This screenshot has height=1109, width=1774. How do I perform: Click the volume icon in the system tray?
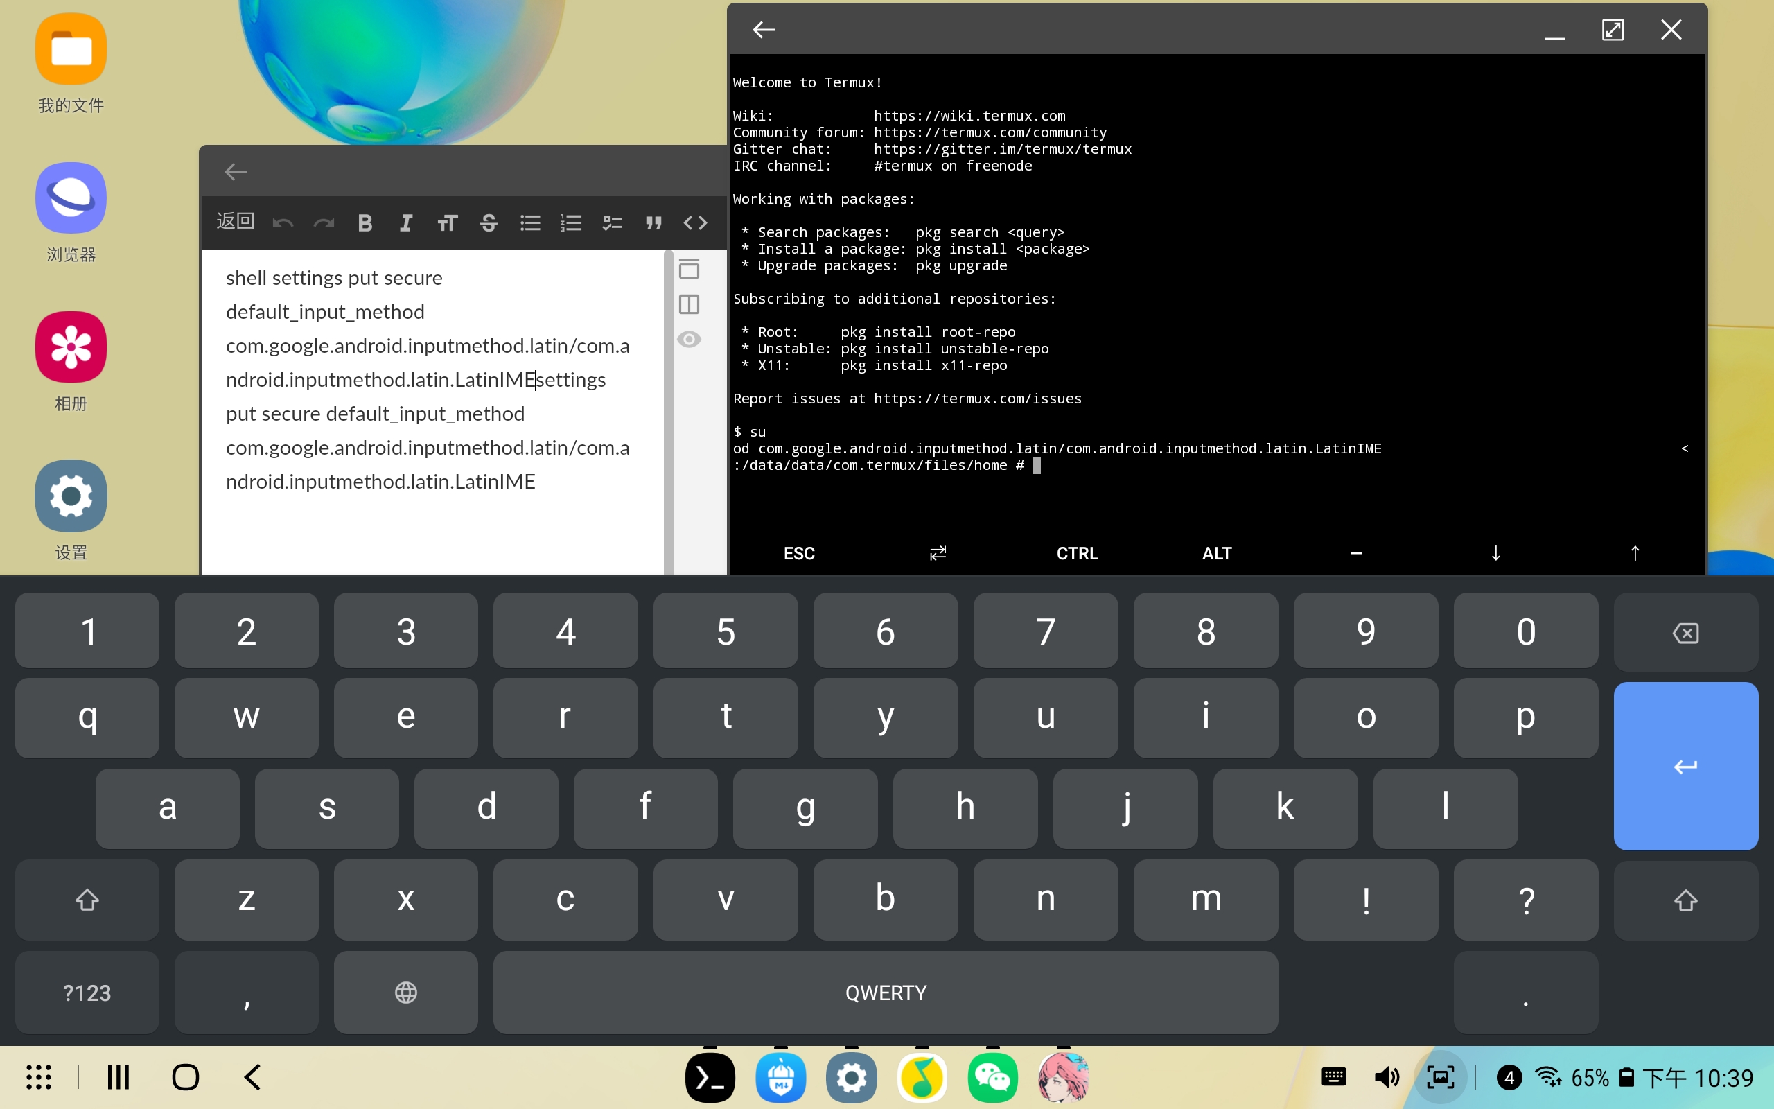[x=1386, y=1077]
